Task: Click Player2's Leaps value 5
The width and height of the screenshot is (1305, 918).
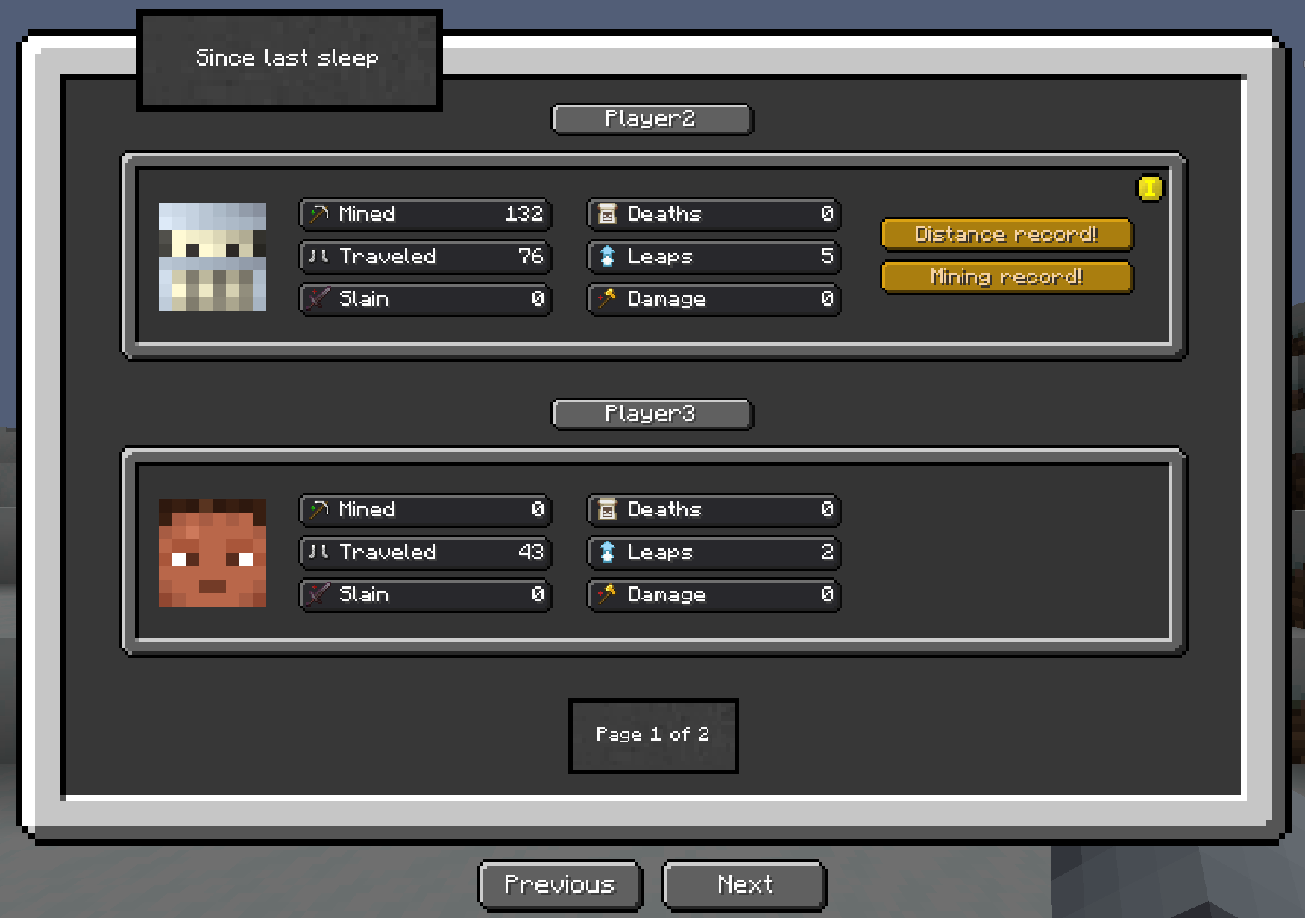Action: pyautogui.click(x=827, y=256)
